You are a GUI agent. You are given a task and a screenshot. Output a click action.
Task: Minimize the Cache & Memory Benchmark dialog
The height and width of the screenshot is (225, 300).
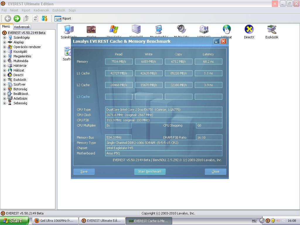tap(217, 41)
